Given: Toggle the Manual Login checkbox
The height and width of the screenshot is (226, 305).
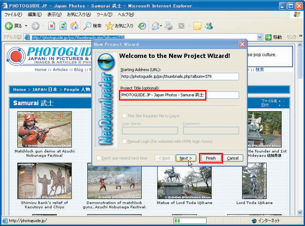Looking at the screenshot, I should [124, 141].
